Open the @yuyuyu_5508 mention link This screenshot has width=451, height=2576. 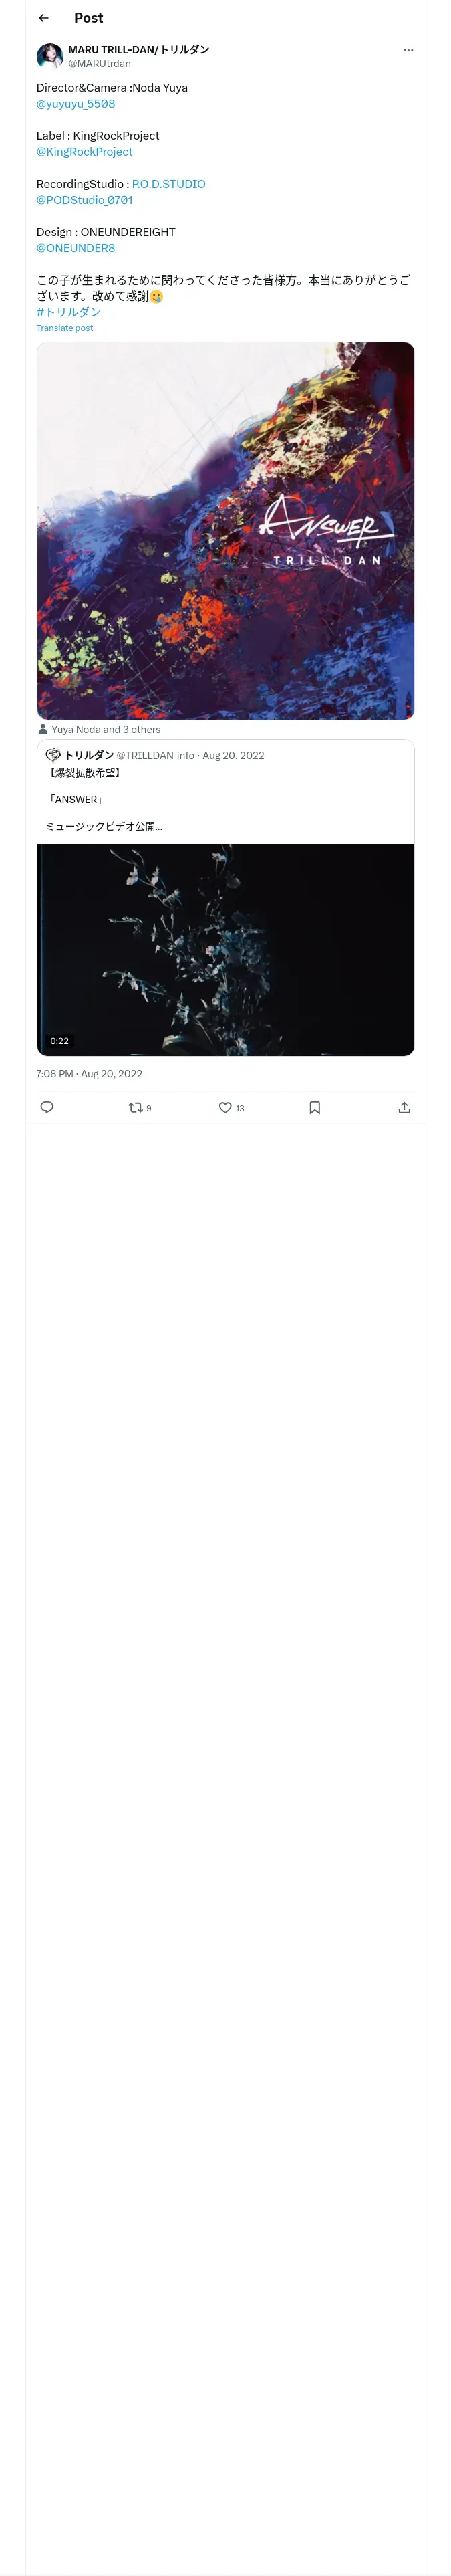(76, 104)
